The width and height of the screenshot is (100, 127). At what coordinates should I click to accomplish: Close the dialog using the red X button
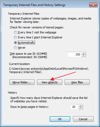(x=93, y=5)
